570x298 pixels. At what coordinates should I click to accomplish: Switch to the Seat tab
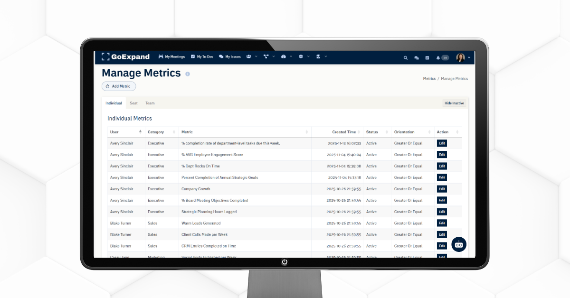pyautogui.click(x=133, y=103)
